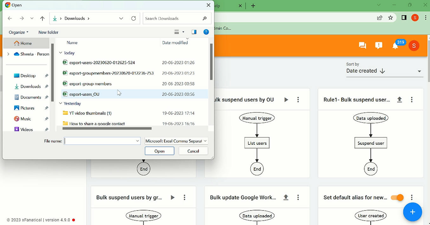
Task: Upload data for "Rule1- Bulk suspend user..."
Action: click(400, 99)
